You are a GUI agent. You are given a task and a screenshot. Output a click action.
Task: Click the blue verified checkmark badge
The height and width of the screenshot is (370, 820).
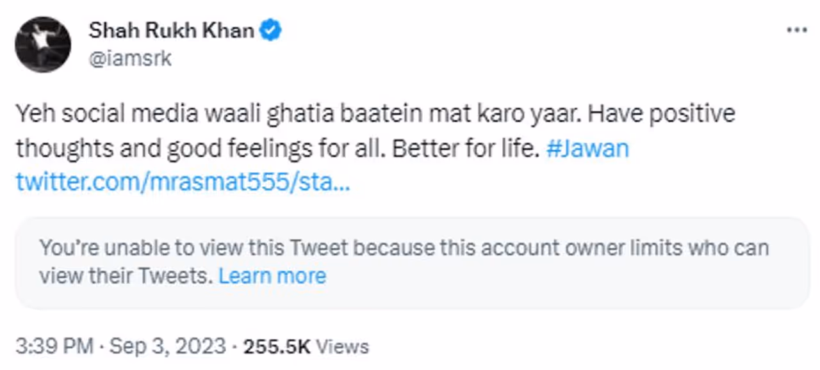270,30
